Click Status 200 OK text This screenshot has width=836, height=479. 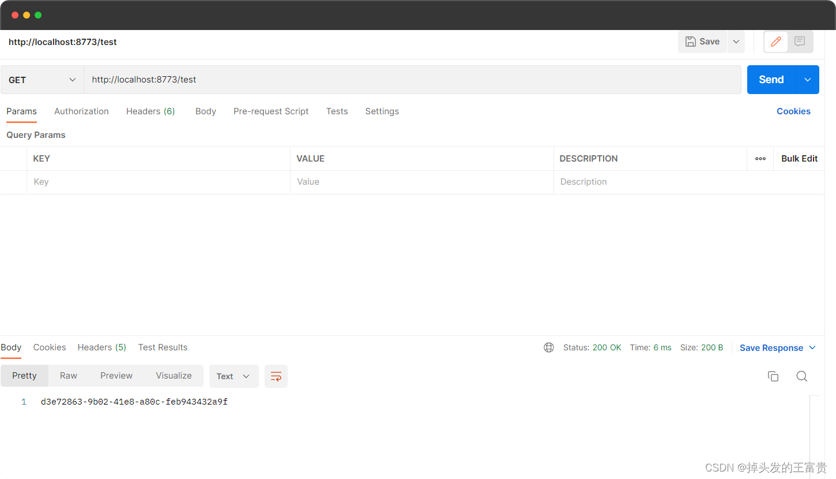pos(592,347)
